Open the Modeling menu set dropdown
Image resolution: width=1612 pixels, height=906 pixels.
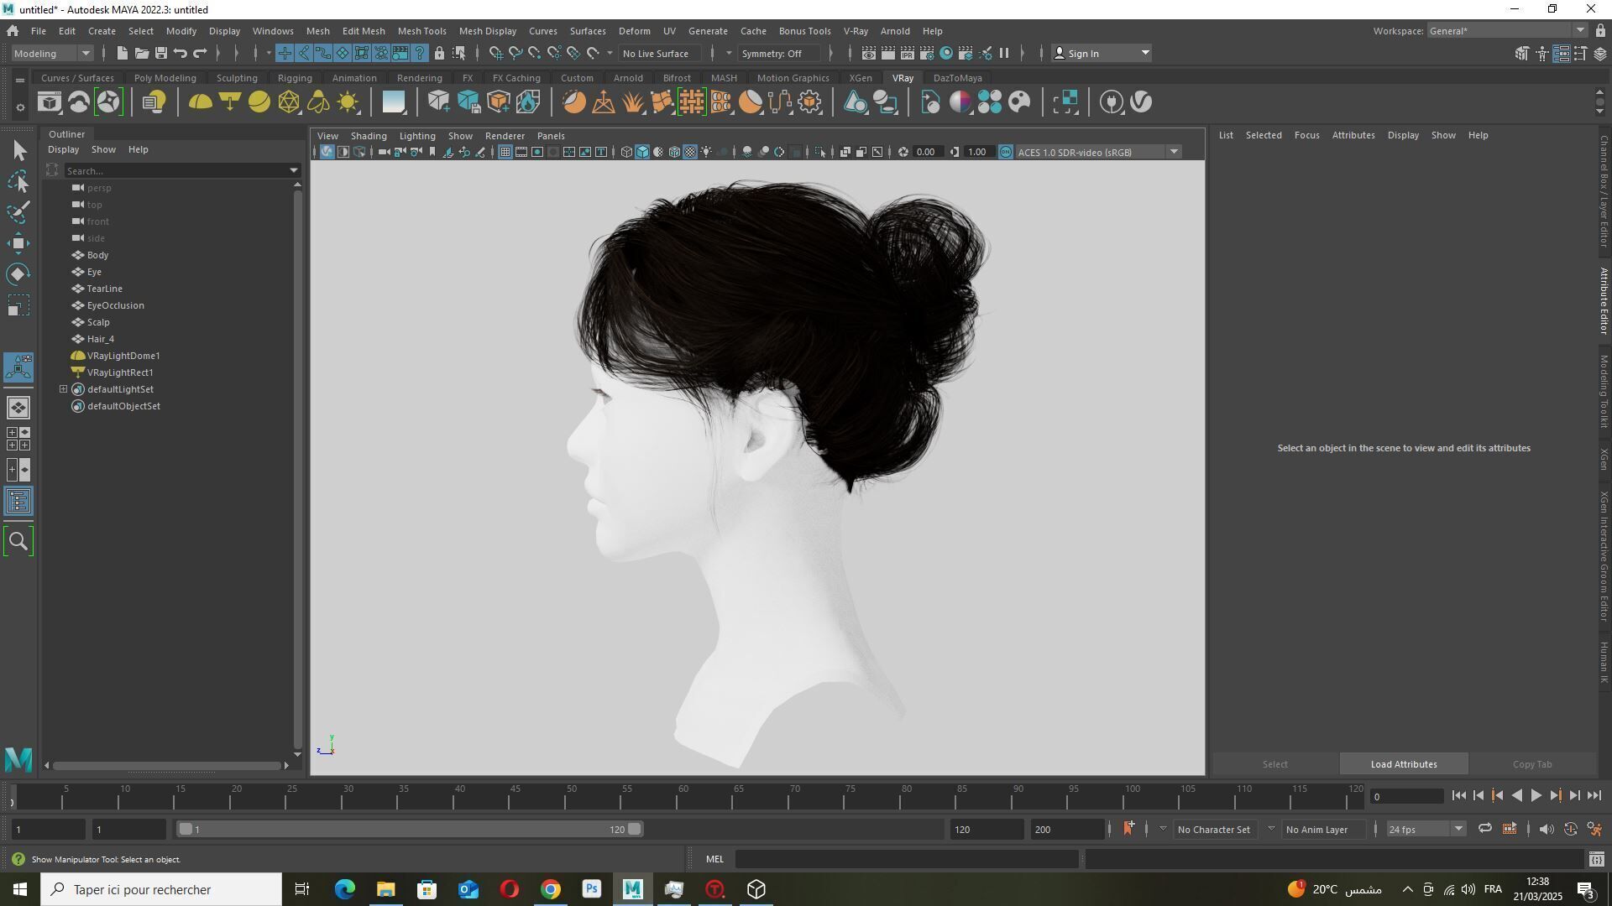[52, 54]
